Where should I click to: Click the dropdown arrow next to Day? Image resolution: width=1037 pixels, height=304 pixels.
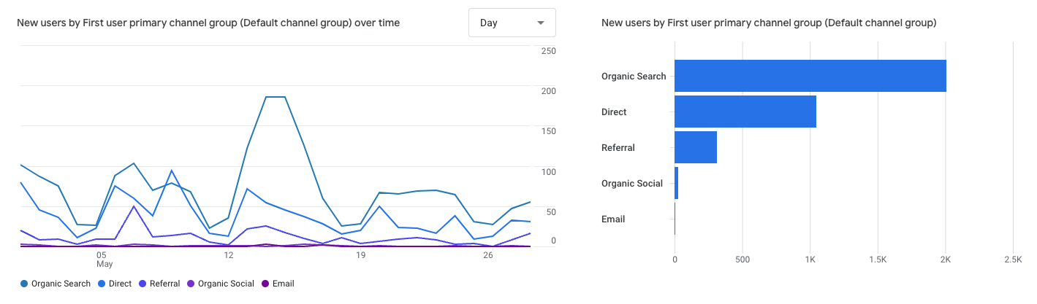coord(541,23)
